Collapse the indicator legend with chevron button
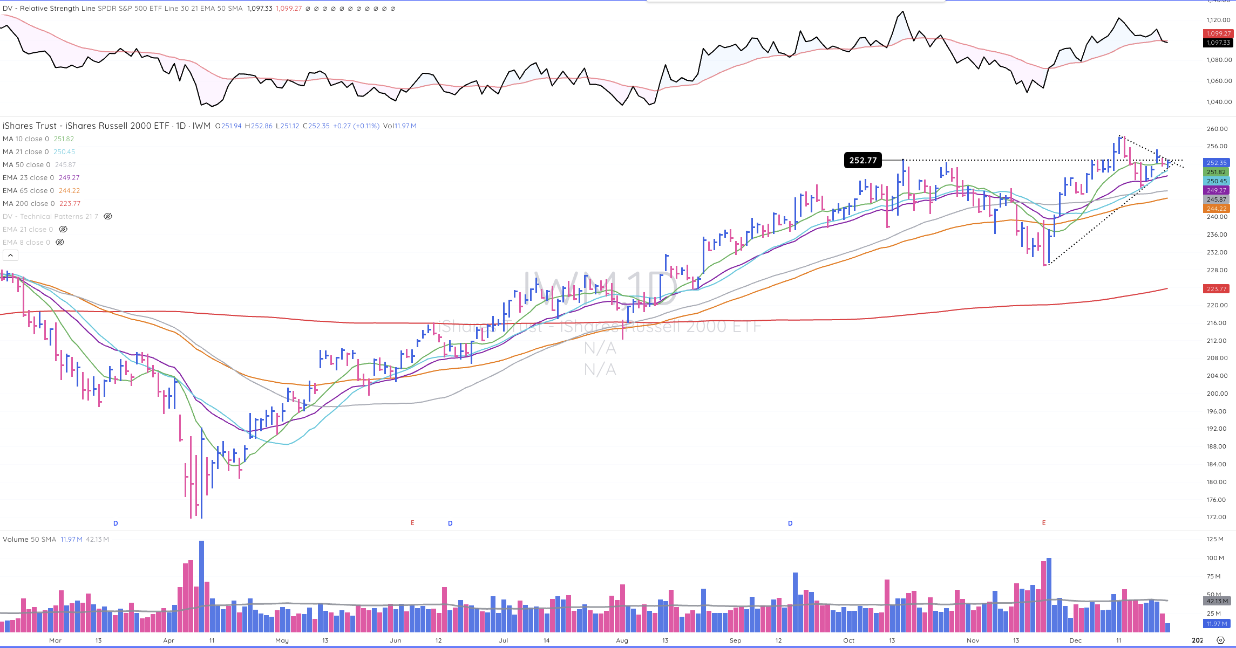The width and height of the screenshot is (1236, 648). point(11,256)
